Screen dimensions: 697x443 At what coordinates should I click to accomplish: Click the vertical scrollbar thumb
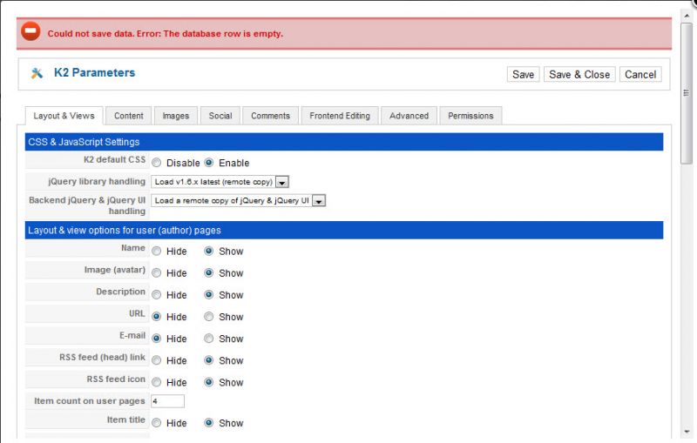[687, 93]
